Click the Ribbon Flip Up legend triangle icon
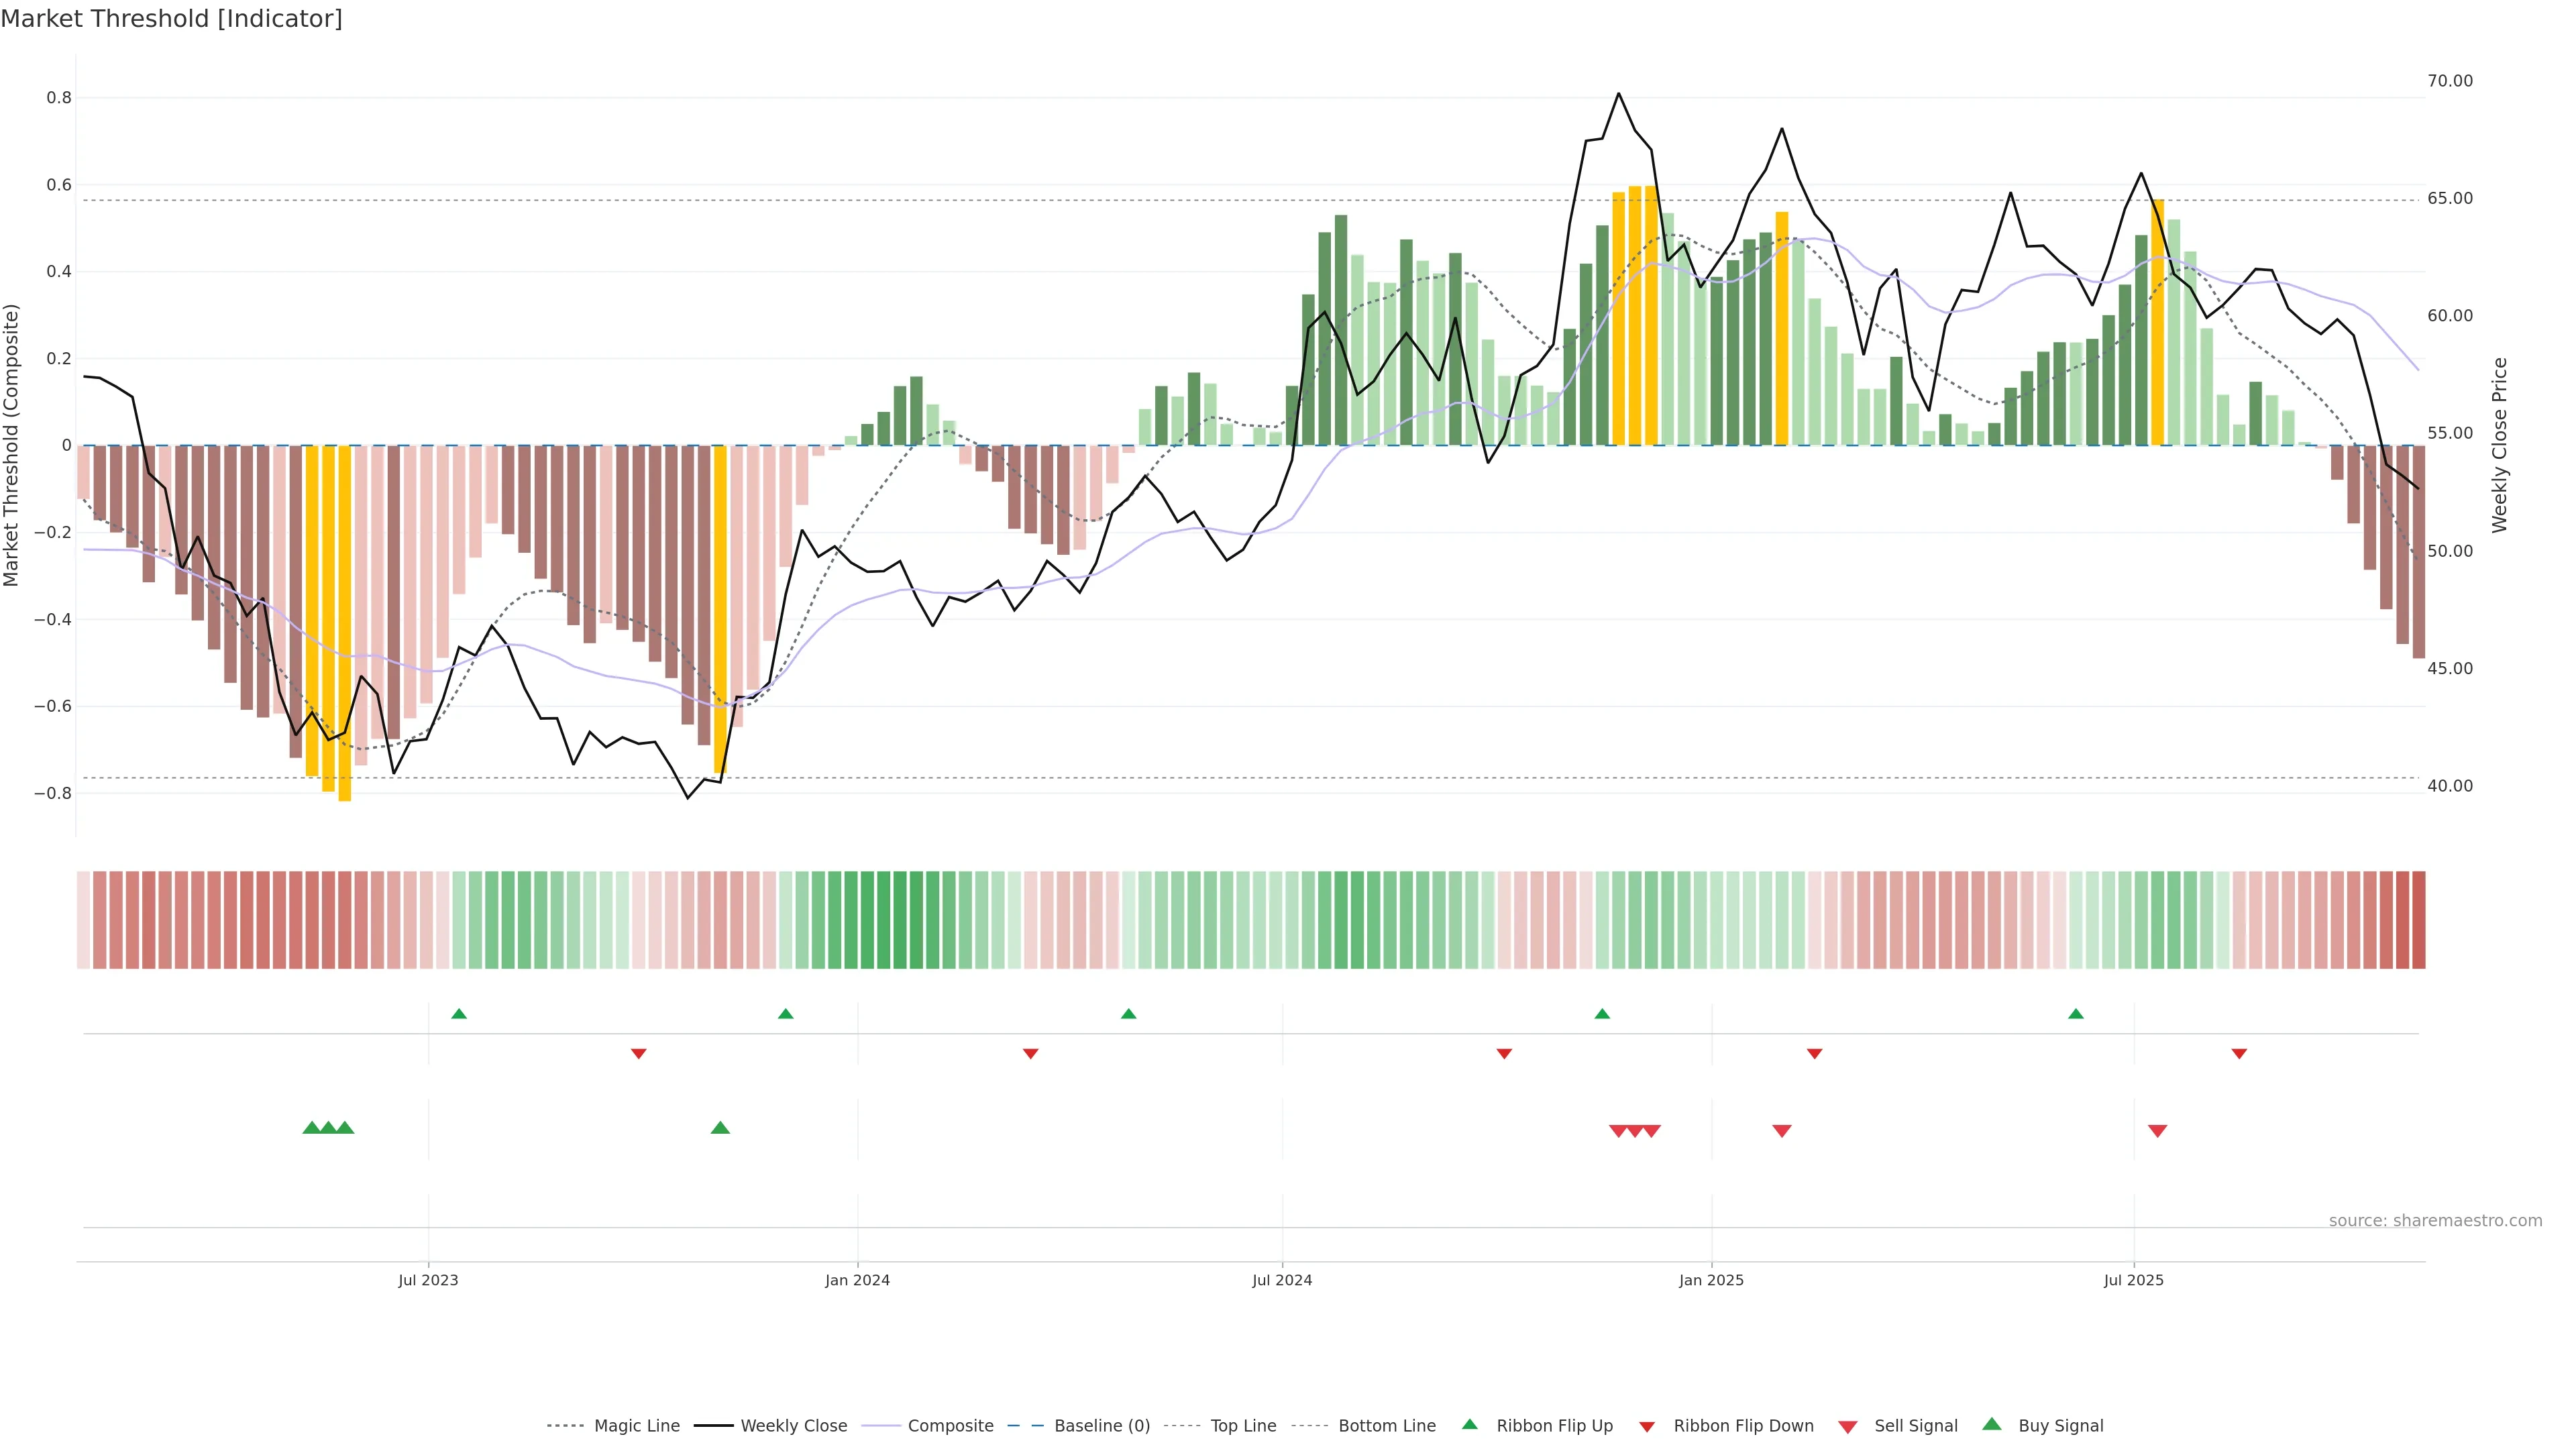Image resolution: width=2576 pixels, height=1449 pixels. coord(1469,1424)
